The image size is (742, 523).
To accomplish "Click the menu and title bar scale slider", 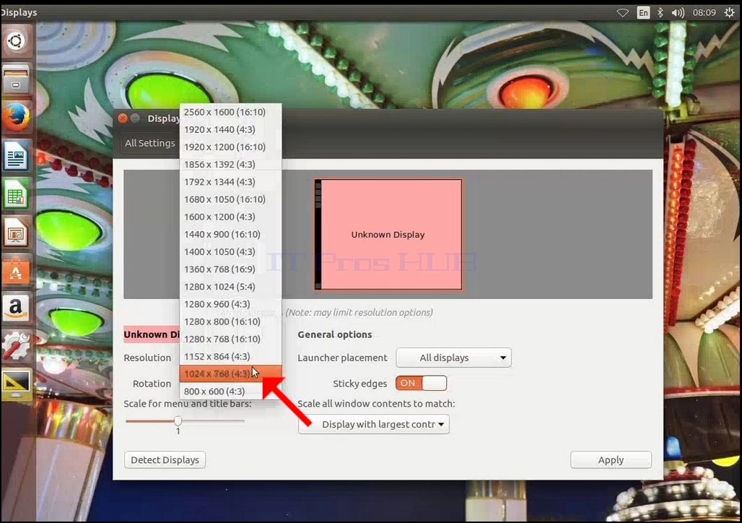I will (x=185, y=420).
